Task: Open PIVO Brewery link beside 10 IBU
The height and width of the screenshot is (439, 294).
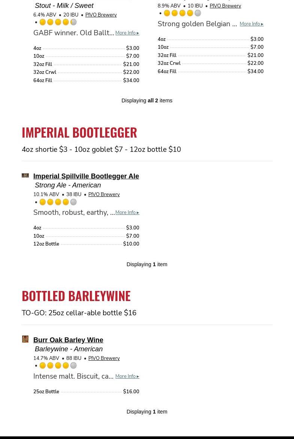Action: (225, 6)
